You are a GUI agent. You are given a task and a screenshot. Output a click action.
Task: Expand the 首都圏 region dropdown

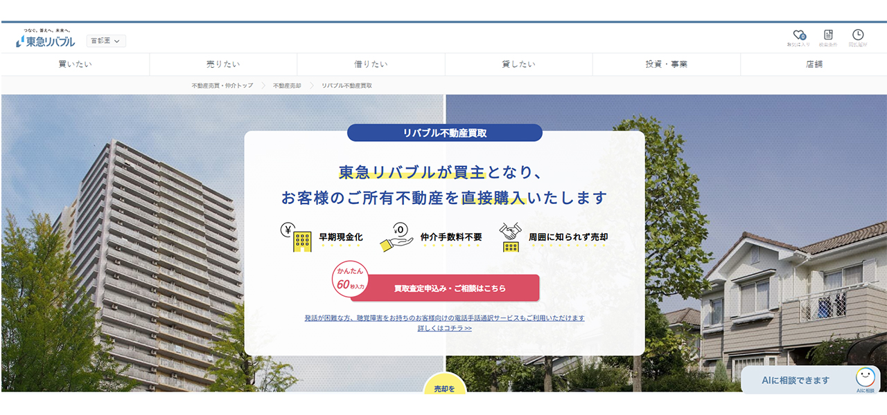(x=106, y=41)
